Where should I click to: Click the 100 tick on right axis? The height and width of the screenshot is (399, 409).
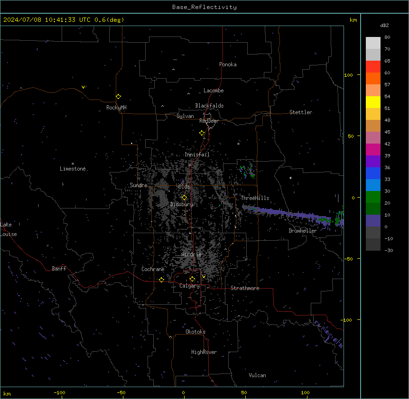point(348,75)
